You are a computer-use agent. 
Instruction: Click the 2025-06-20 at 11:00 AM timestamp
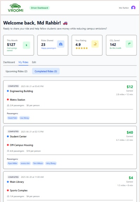(x=32, y=177)
